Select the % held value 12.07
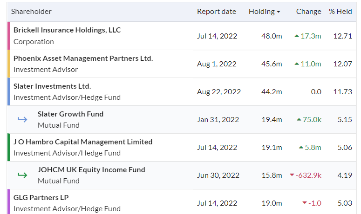Image resolution: width=361 pixels, height=214 pixels. click(342, 64)
